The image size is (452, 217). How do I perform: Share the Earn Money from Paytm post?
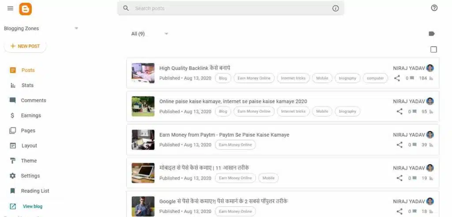click(x=399, y=145)
